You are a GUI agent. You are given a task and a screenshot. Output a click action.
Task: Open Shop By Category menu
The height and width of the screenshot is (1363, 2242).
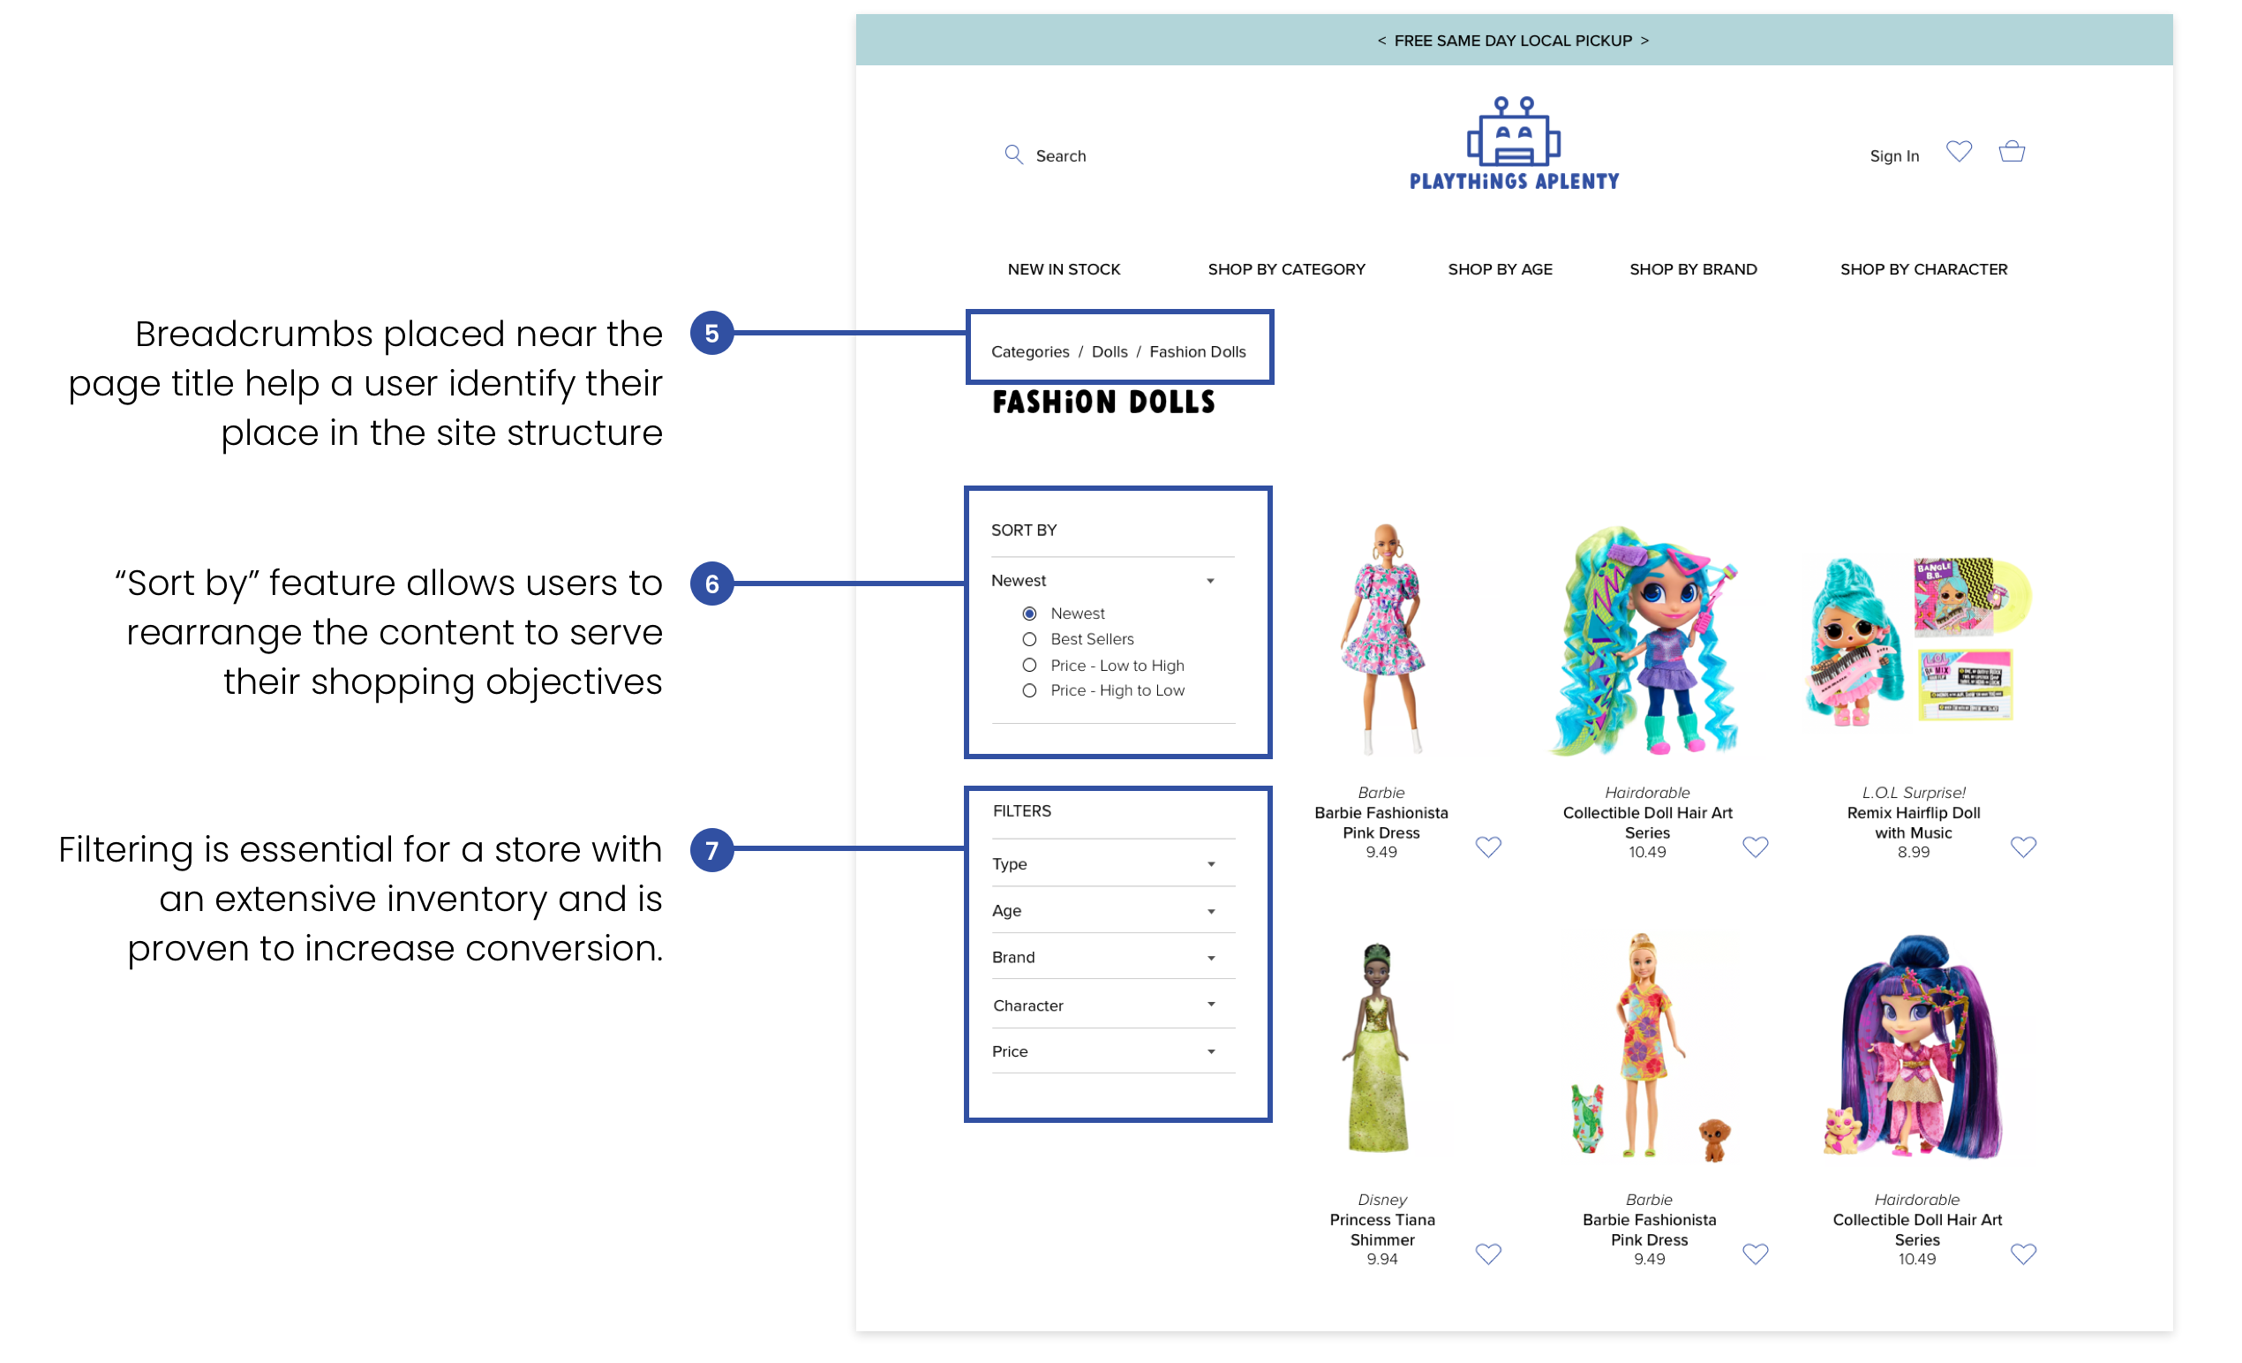pyautogui.click(x=1286, y=269)
